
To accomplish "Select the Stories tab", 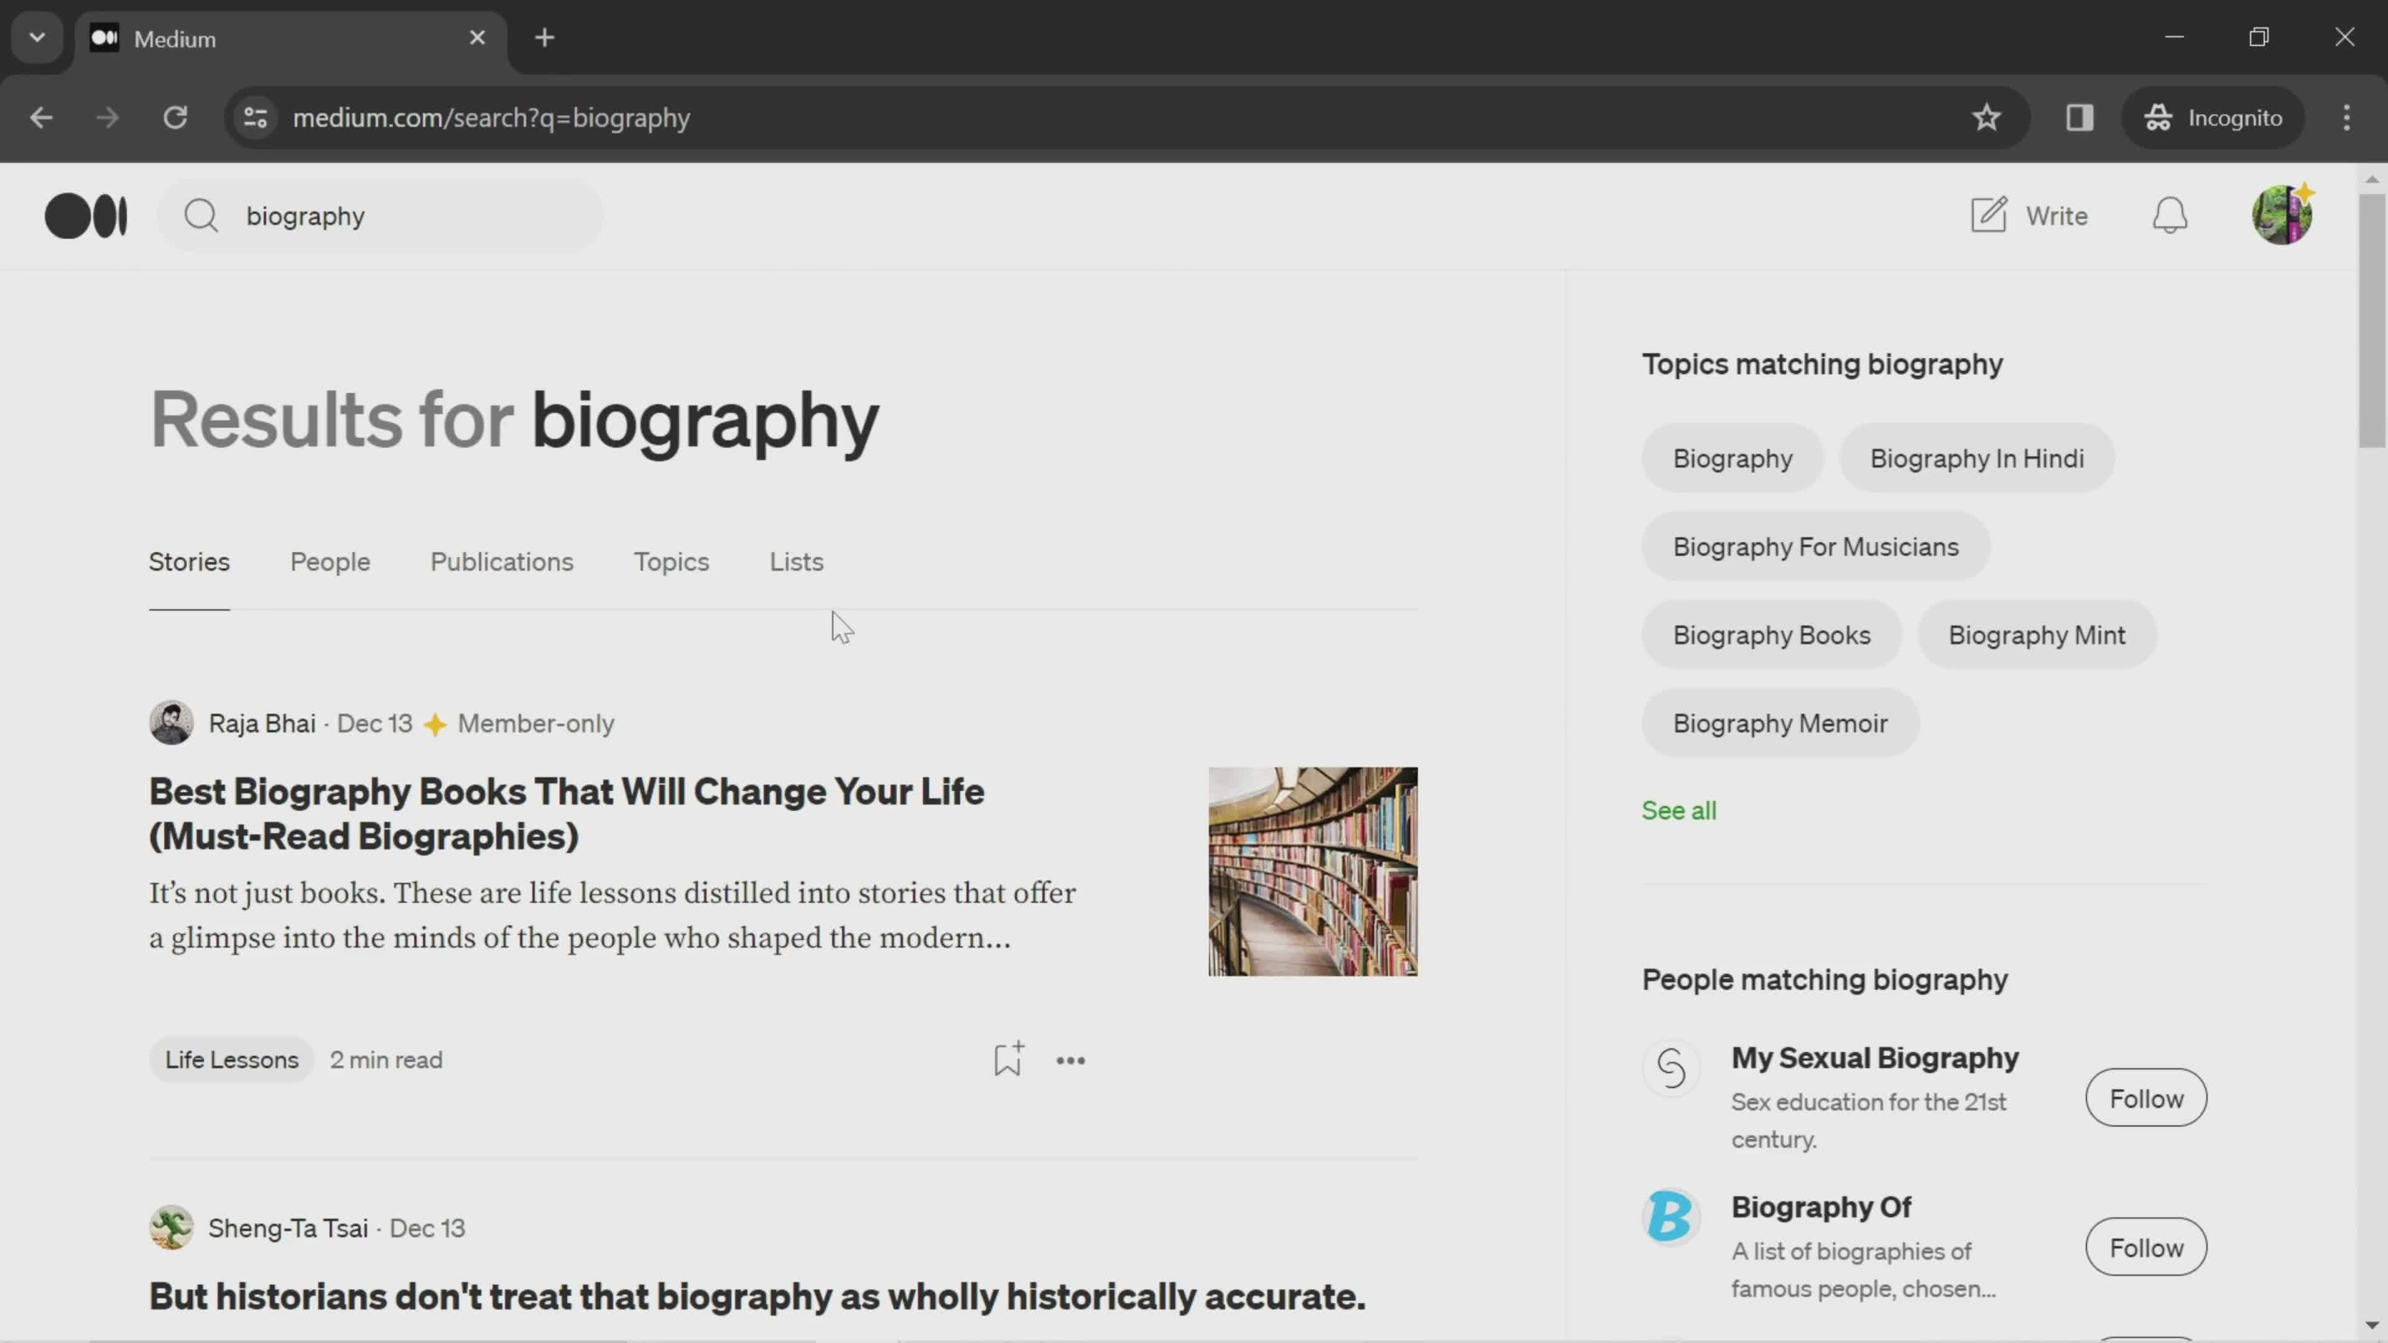I will pyautogui.click(x=188, y=561).
